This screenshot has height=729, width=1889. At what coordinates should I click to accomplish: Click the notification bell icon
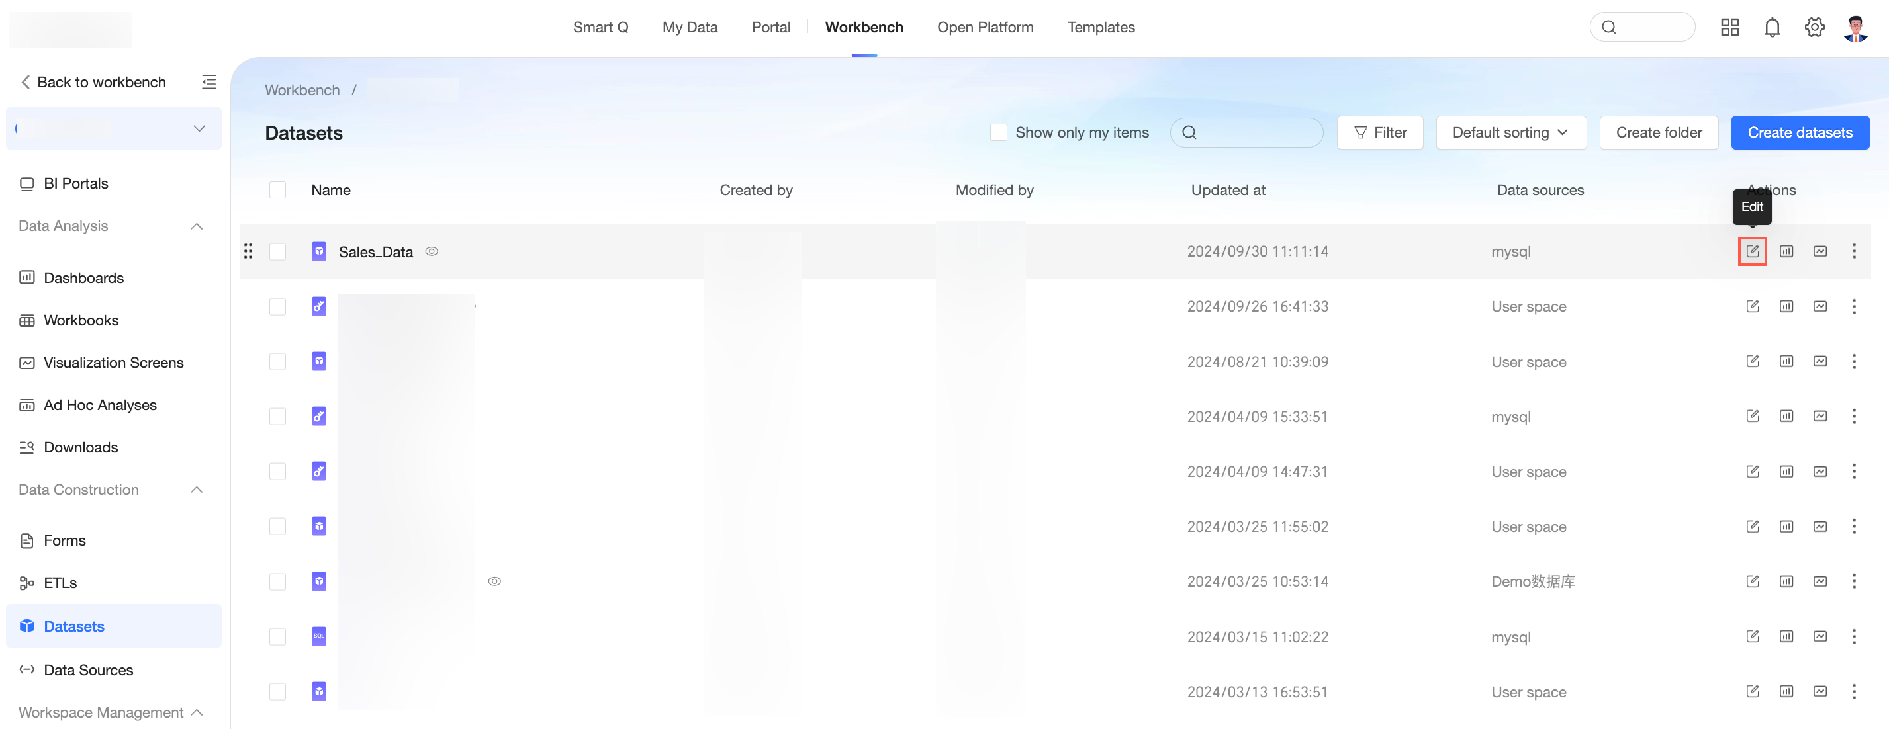pyautogui.click(x=1772, y=28)
